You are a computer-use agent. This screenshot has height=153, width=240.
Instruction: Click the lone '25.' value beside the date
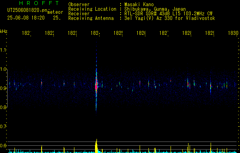(x=57, y=18)
